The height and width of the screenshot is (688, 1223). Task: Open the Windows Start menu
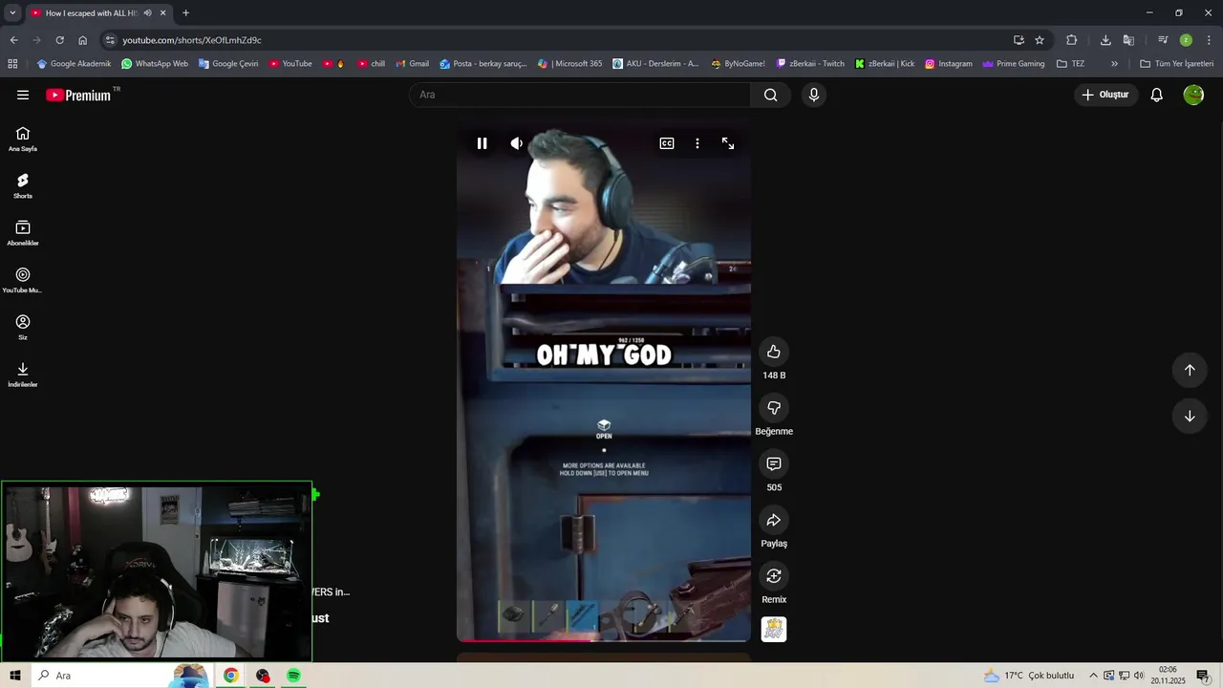pyautogui.click(x=15, y=676)
